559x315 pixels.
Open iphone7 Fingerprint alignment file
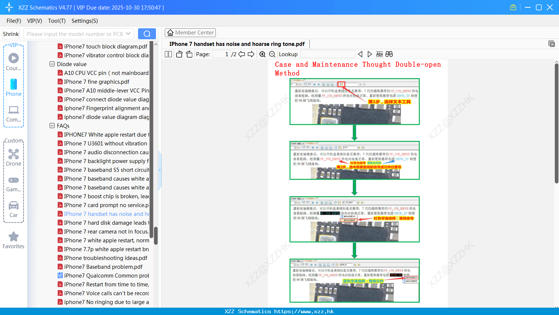[x=103, y=108]
